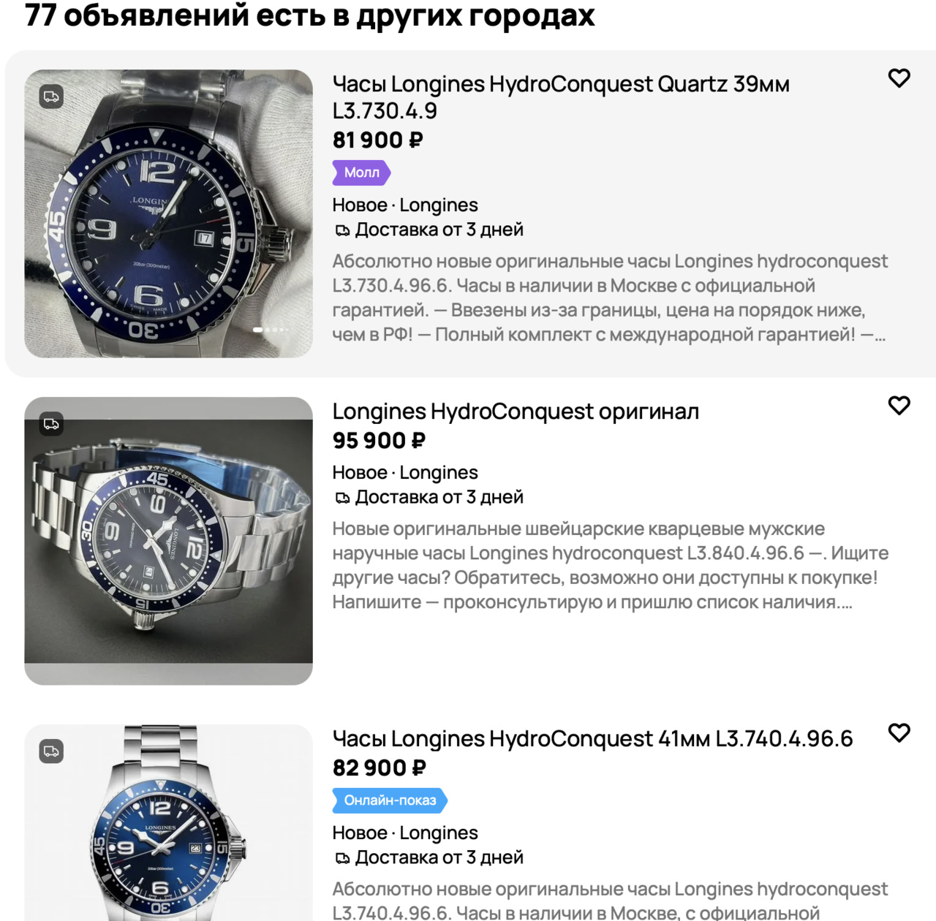
Task: Open third watch photo on white background
Action: click(x=169, y=823)
